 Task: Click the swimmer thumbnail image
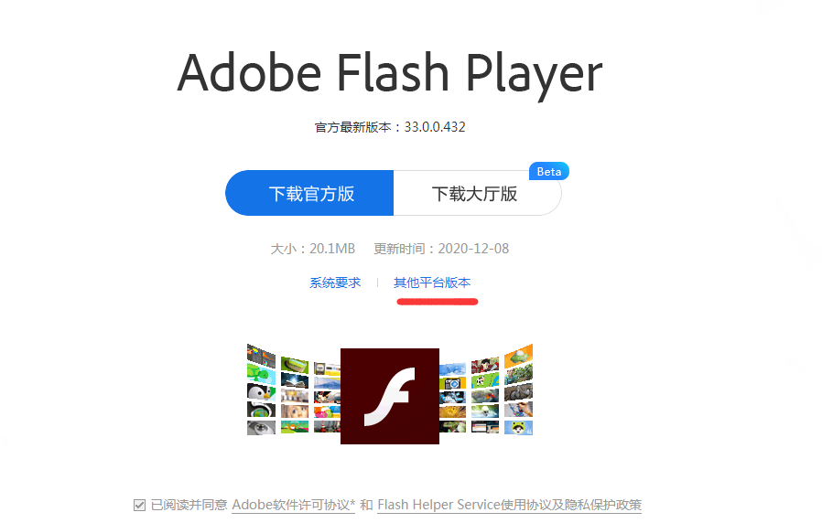(x=485, y=411)
